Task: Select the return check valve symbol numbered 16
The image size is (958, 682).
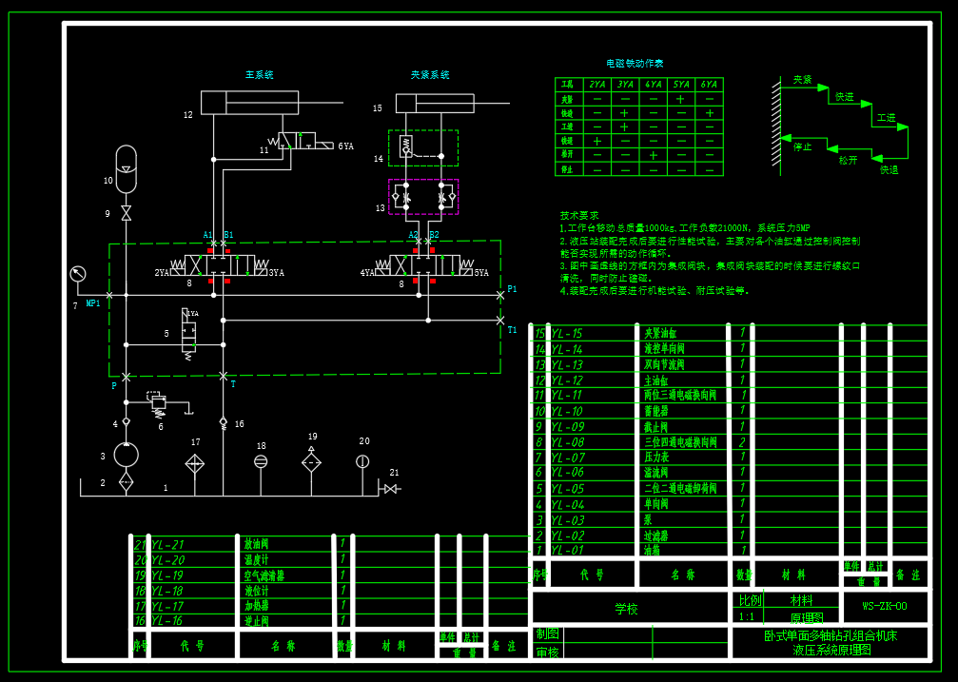Action: pyautogui.click(x=223, y=423)
